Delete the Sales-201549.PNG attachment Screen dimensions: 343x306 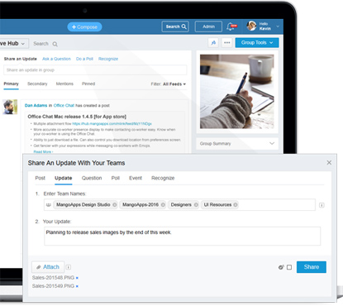(77, 286)
